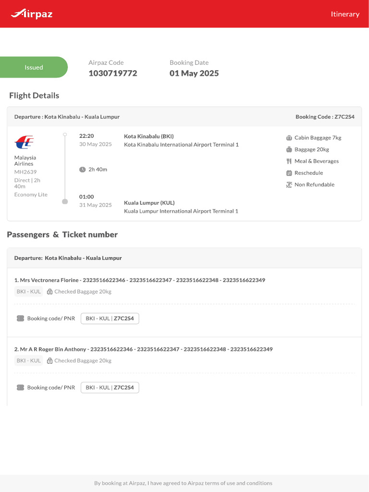Click the green Issued status badge
This screenshot has height=492, width=369.
[x=34, y=67]
